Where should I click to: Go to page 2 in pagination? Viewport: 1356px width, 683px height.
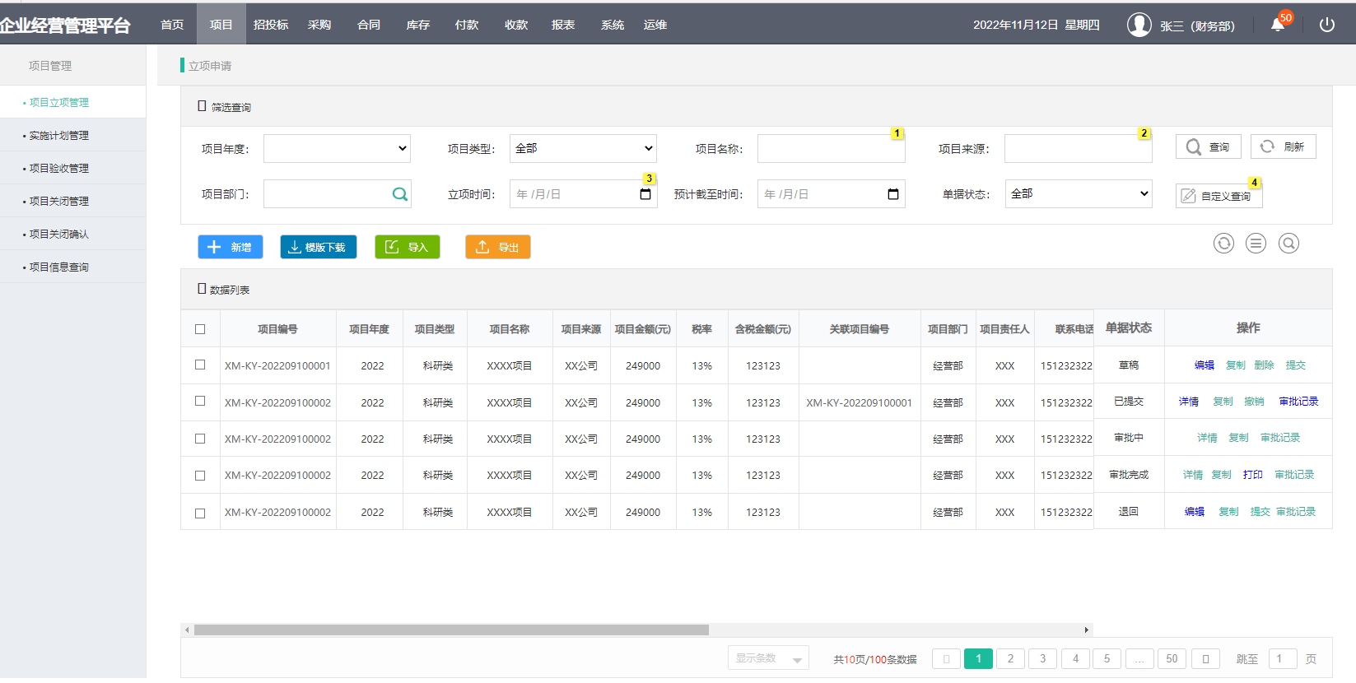point(1010,658)
